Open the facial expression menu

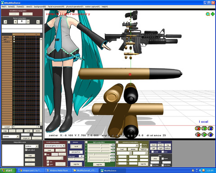coord(56,7)
